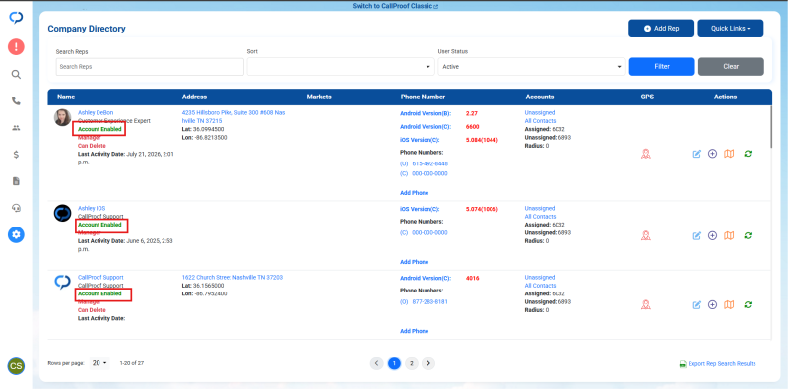Open the settings gear sidebar icon

tap(16, 234)
